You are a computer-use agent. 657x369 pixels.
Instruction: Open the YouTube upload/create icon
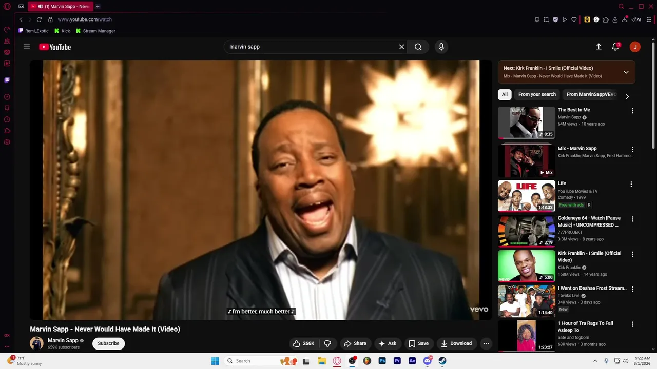click(598, 47)
